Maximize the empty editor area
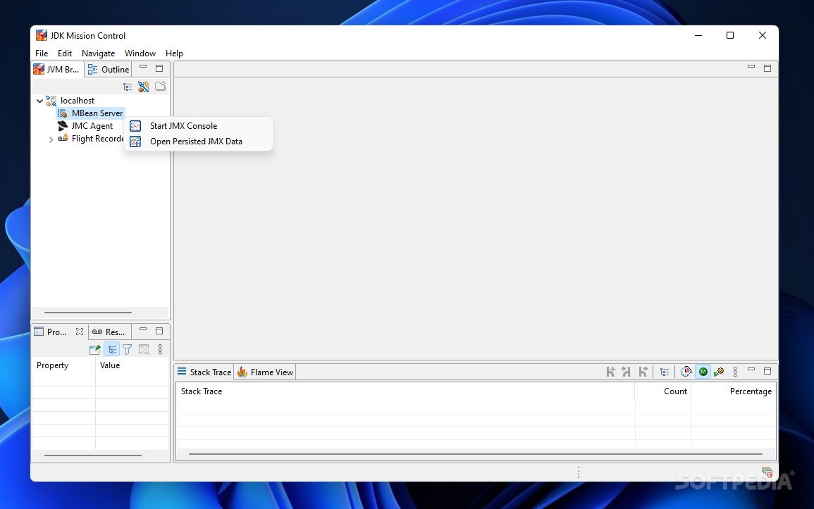The height and width of the screenshot is (509, 814). pos(767,68)
